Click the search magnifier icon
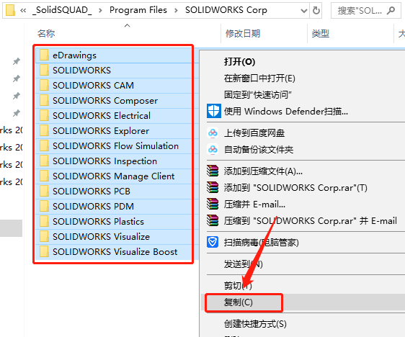Image resolution: width=405 pixels, height=337 pixels. (391, 10)
